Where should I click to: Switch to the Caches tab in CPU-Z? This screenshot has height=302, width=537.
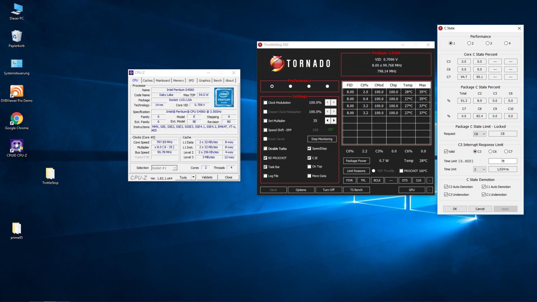[148, 81]
